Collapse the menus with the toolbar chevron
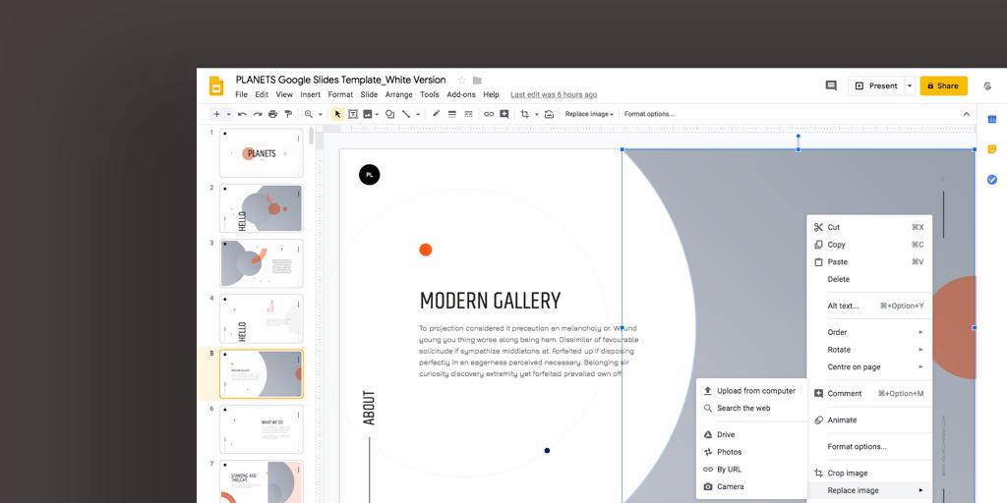Screen dimensions: 1007x503 [967, 114]
